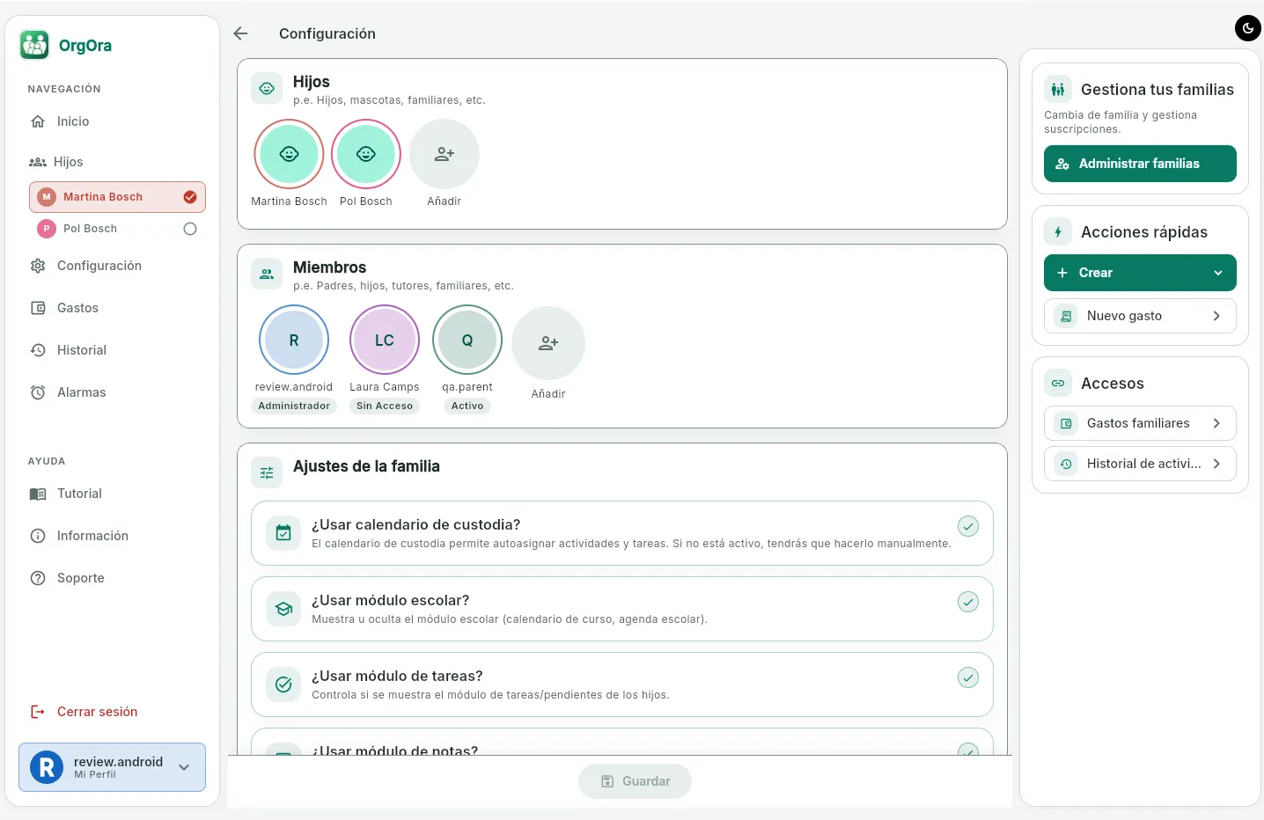Open Alarmas in the sidebar
This screenshot has height=820, width=1264.
[69, 392]
